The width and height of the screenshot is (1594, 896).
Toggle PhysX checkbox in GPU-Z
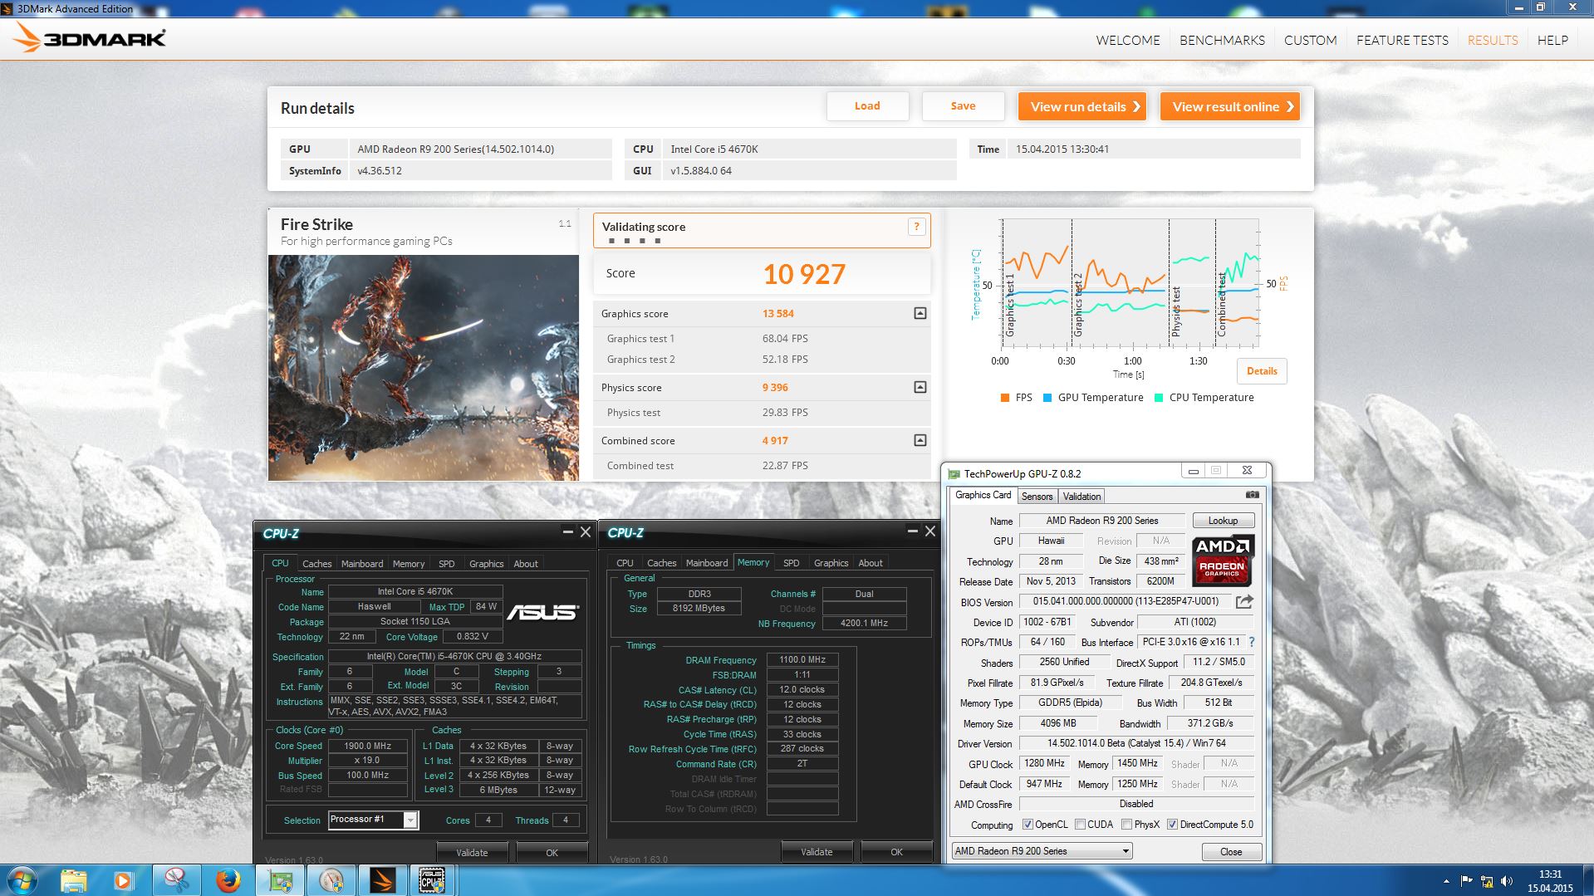(x=1126, y=825)
